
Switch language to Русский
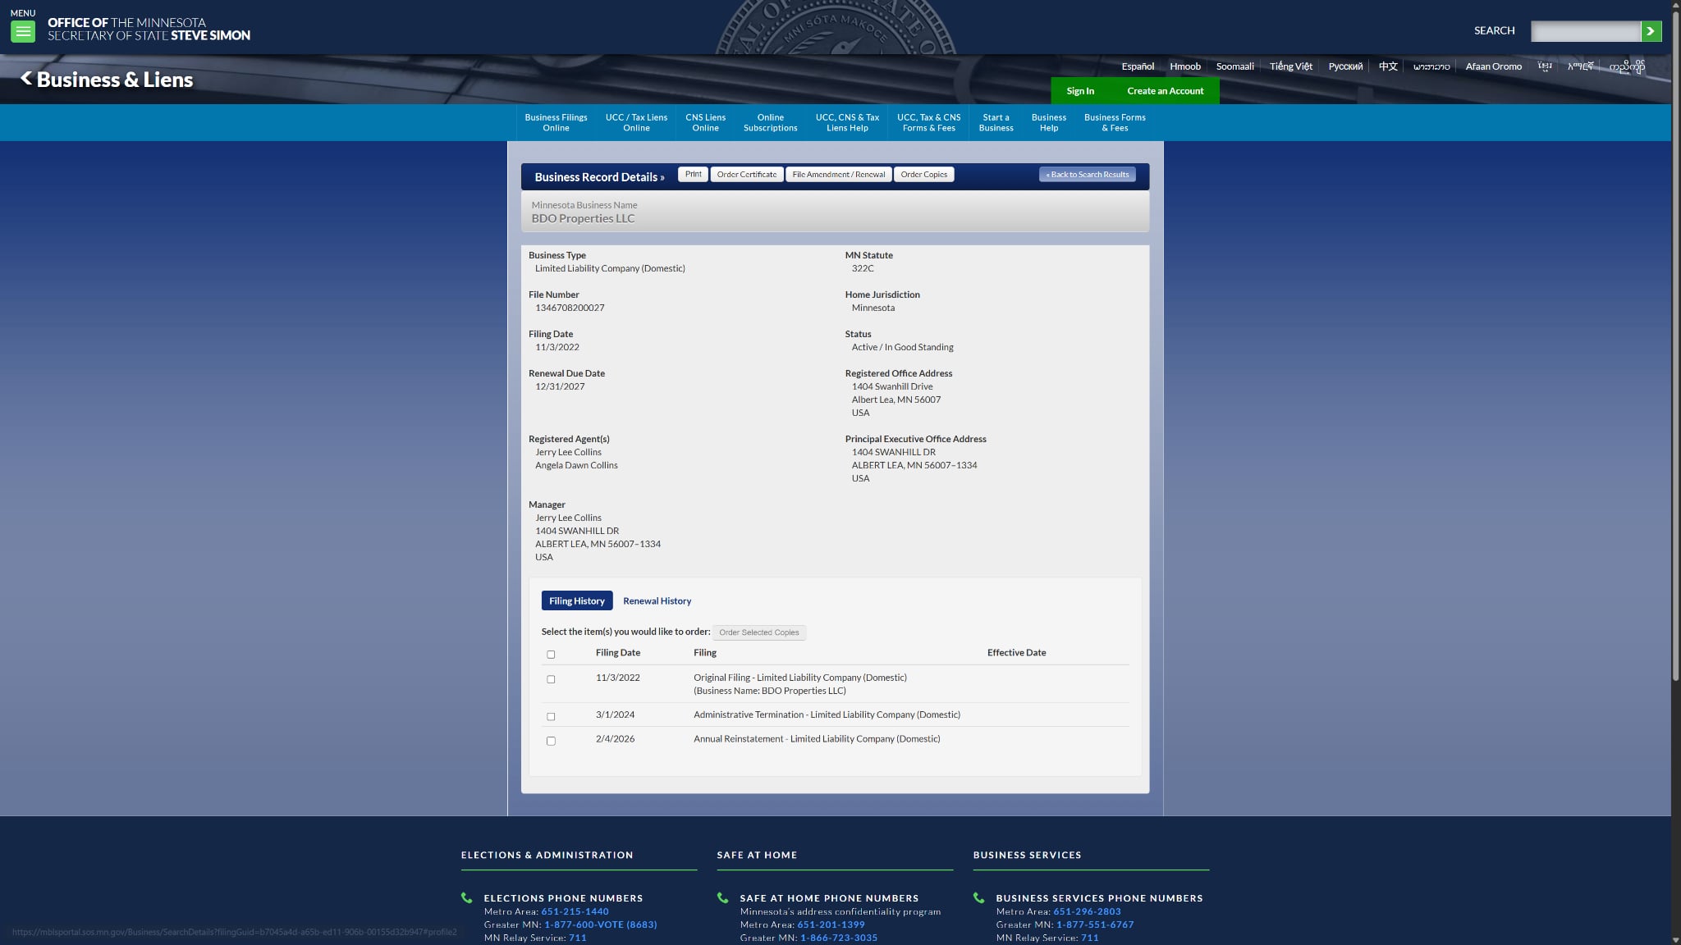tap(1346, 66)
